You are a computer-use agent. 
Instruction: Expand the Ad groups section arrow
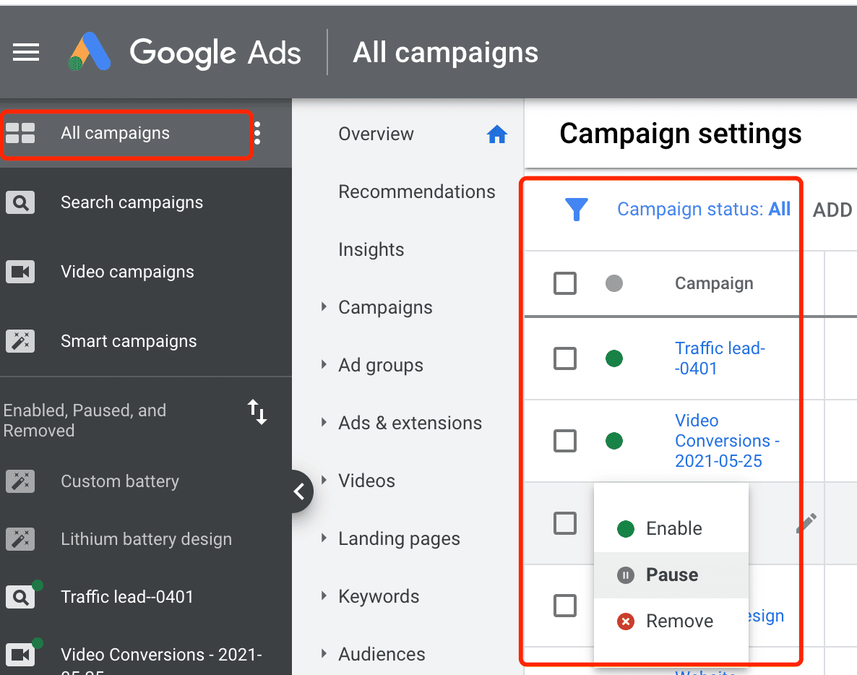pyautogui.click(x=324, y=364)
